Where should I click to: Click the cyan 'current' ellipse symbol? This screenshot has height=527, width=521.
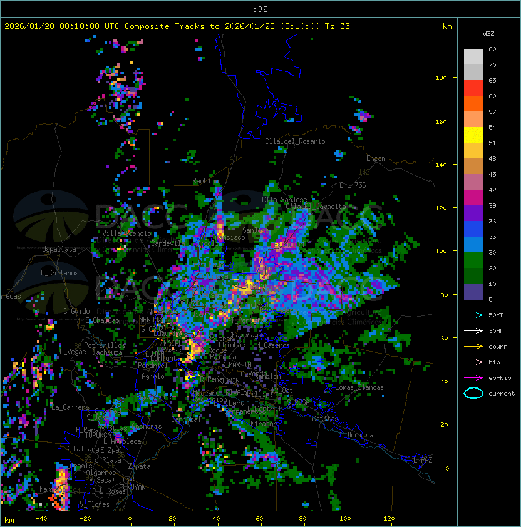tap(473, 393)
